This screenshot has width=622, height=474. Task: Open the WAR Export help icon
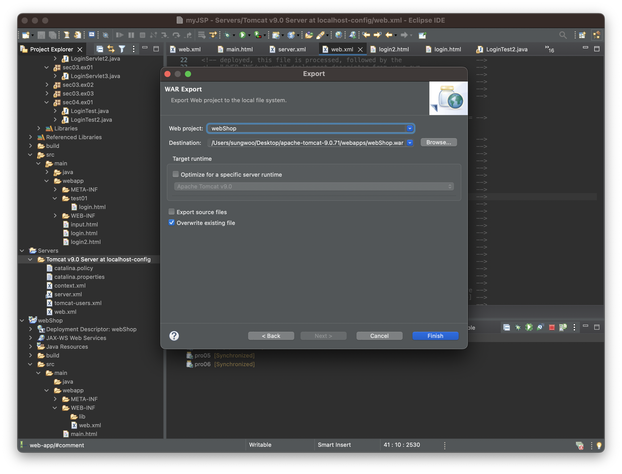174,336
